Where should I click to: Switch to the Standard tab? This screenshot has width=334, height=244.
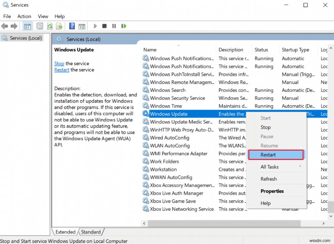[91, 231]
